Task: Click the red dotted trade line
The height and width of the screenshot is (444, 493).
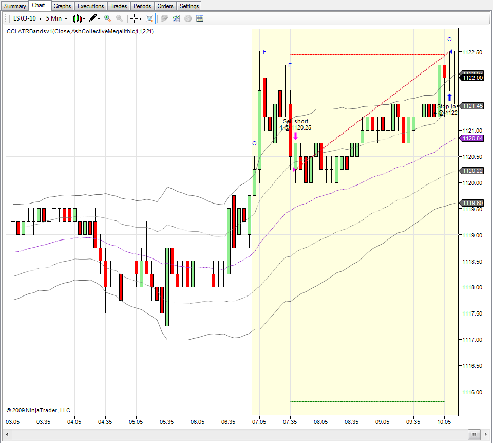Action: [372, 111]
